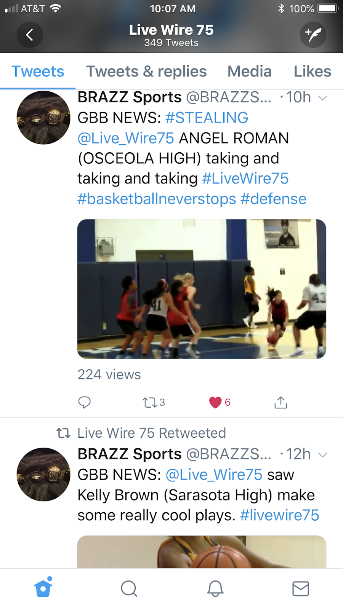Play the basketball game video
This screenshot has height=609, width=343.
click(202, 289)
